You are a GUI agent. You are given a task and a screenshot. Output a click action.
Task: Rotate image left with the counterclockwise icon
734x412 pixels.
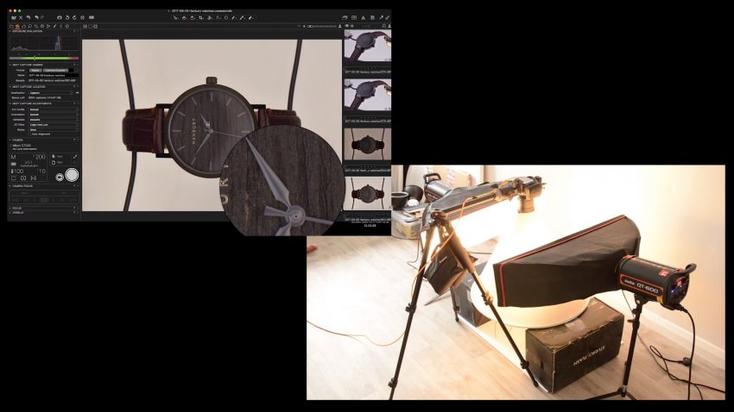click(67, 18)
